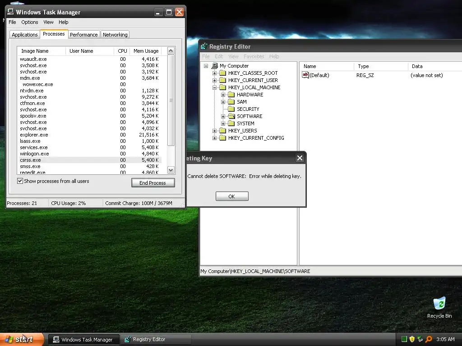Viewport: 462px width, 346px height.
Task: Switch to the Applications tab
Action: click(x=25, y=35)
